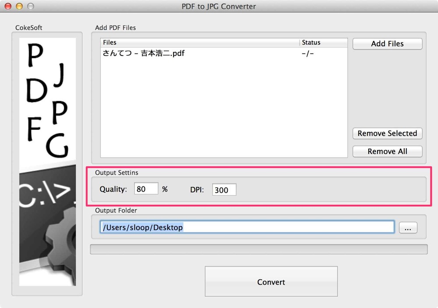Viewport: 438px width, 308px height.
Task: Click the Add Files button
Action: tap(387, 44)
